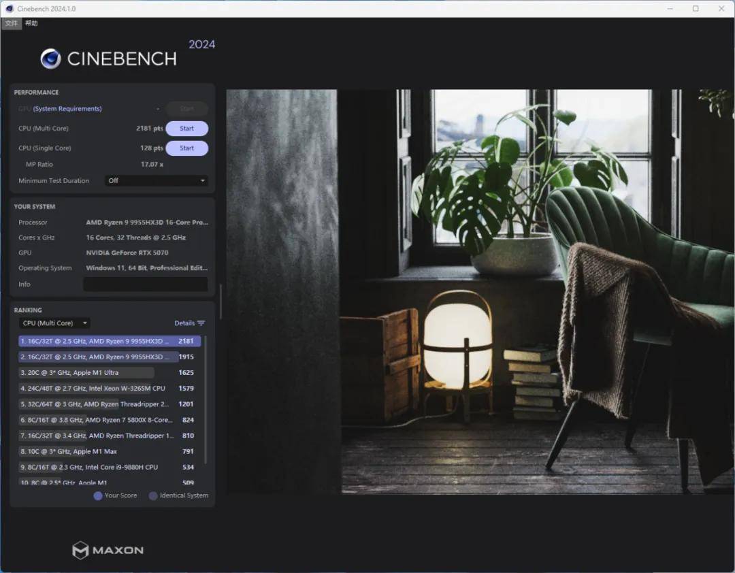Click the ranking list scrollbar
Screen dimensions: 735x573
coord(206,399)
